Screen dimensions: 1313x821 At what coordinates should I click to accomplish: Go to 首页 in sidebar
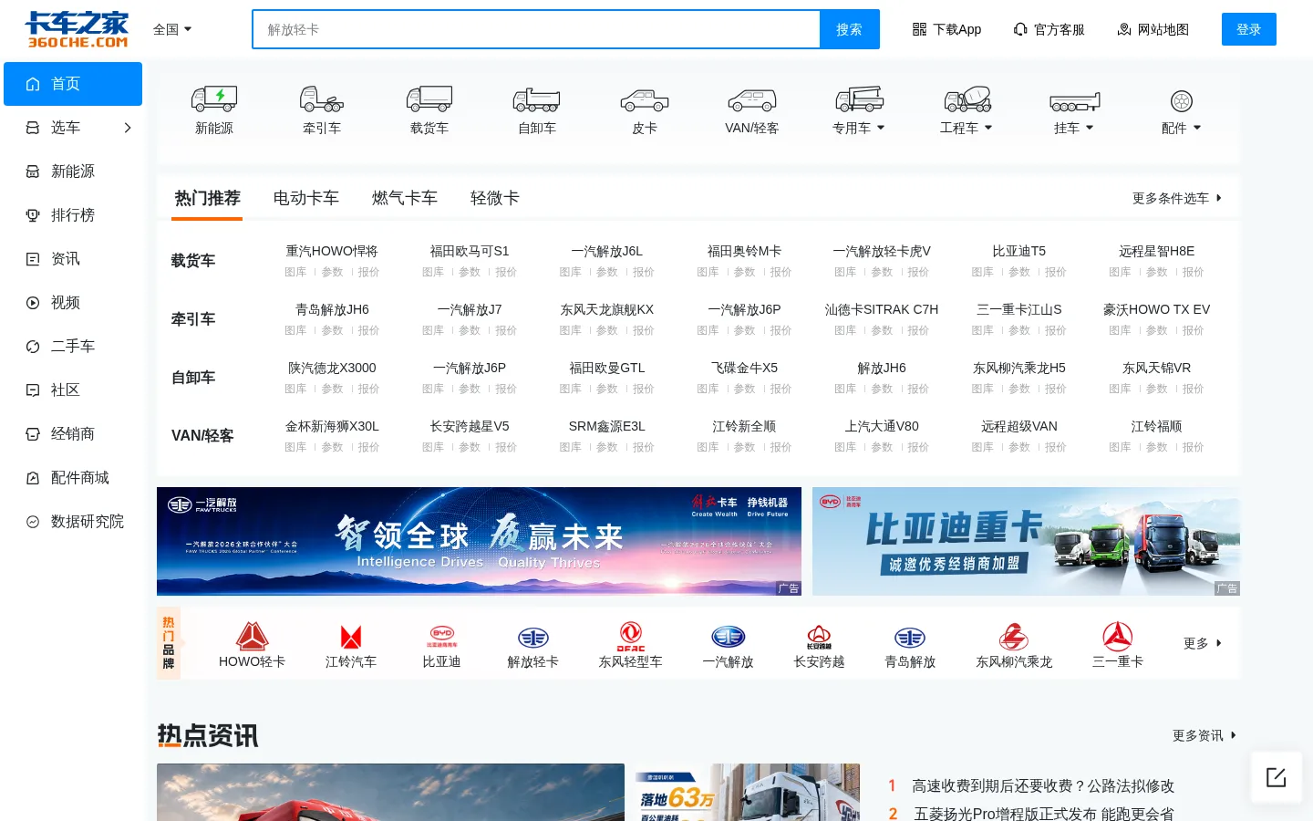point(73,84)
